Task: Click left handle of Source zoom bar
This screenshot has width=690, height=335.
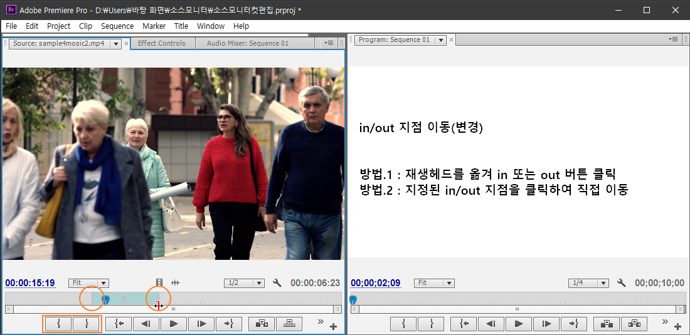Action: coord(9,309)
